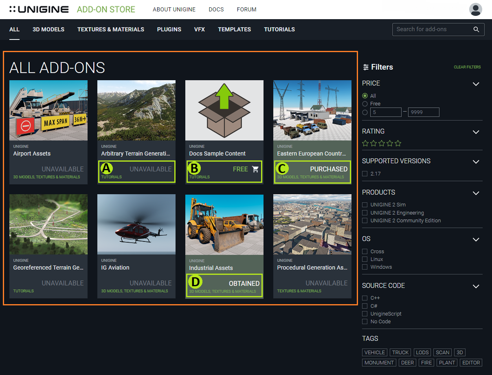Switch to the ALL category tab
Screen dimensions: 492x375
point(15,29)
